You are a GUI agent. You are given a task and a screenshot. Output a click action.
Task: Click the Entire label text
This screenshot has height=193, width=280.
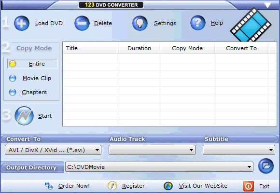coord(37,64)
